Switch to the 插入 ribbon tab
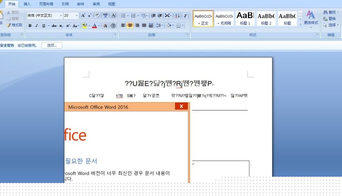This screenshot has height=196, width=342. [27, 4]
